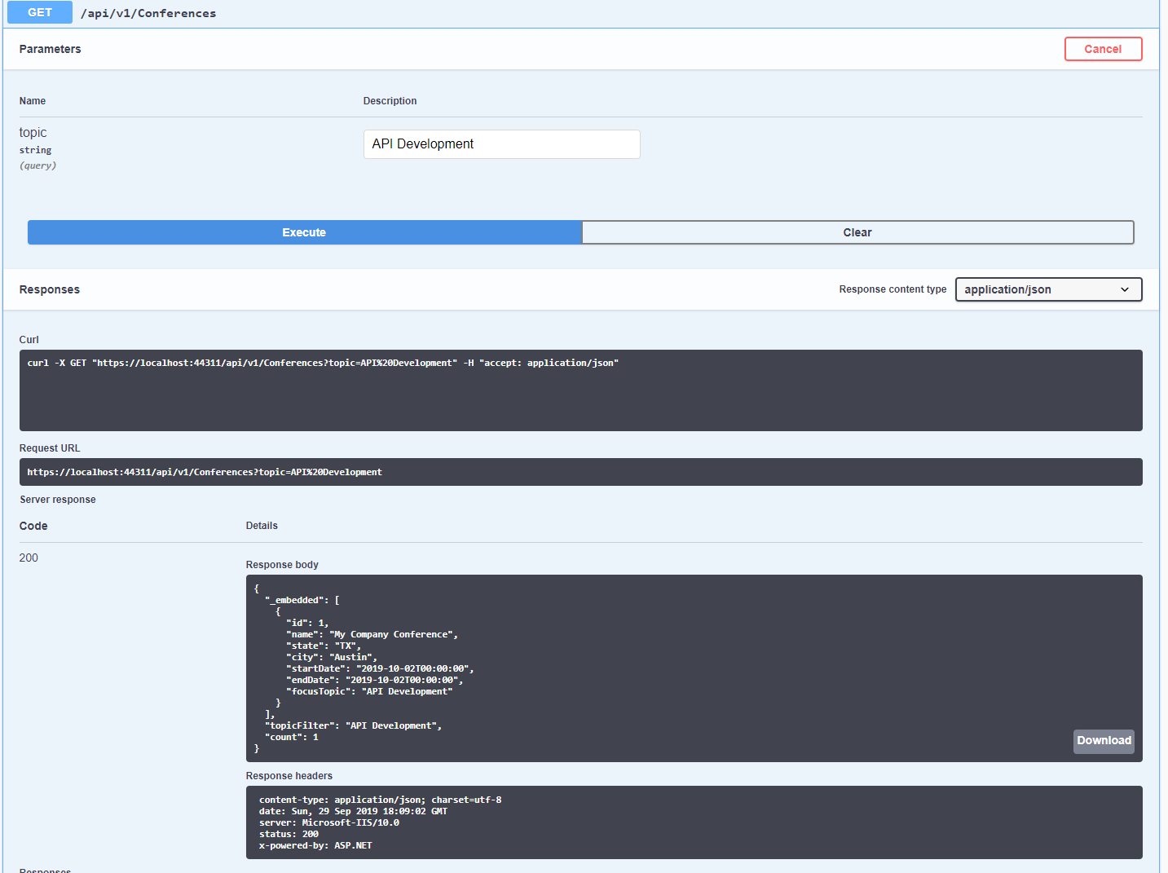The height and width of the screenshot is (873, 1168).
Task: Click the "_embedded" line in response body
Action: pyautogui.click(x=302, y=600)
